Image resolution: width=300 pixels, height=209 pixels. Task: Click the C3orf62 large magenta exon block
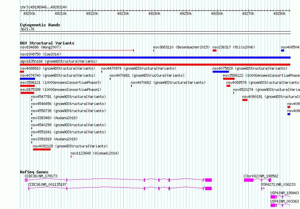click(249, 180)
